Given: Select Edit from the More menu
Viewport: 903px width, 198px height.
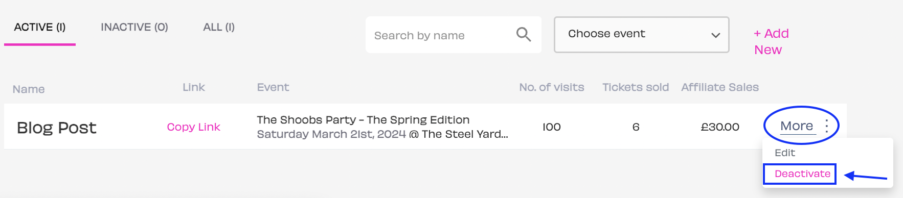Looking at the screenshot, I should [x=784, y=153].
